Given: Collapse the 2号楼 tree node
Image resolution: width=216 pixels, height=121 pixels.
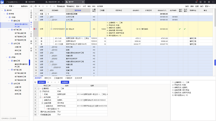Looking at the screenshot, I should click(6, 57).
